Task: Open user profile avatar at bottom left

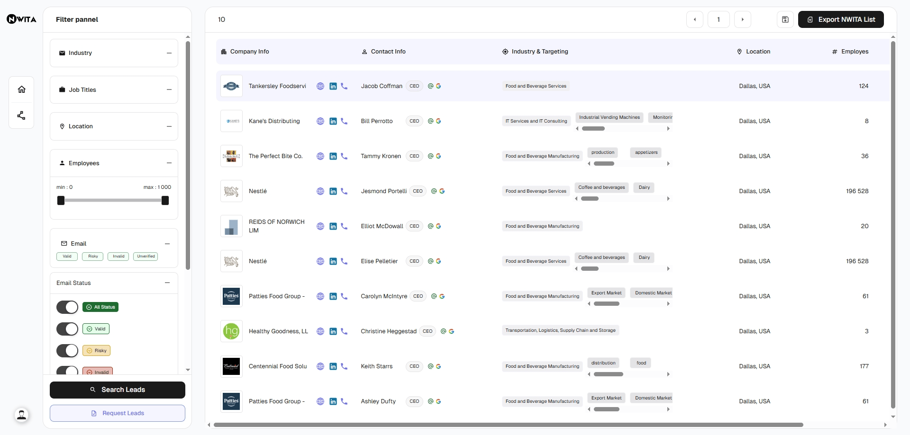Action: [21, 415]
